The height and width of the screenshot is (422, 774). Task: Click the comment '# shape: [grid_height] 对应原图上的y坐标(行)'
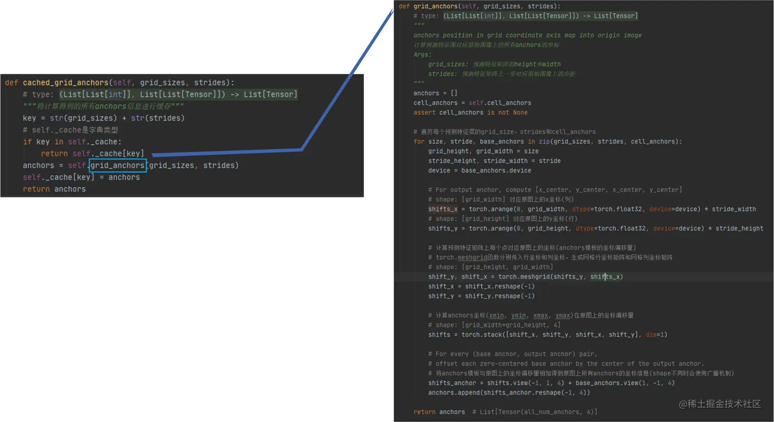(x=503, y=219)
